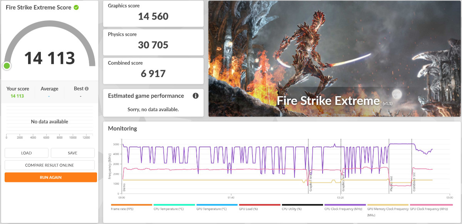Viewport: 462px width, 224px height.
Task: Click the Graphics score value 14 560
Action: (153, 16)
